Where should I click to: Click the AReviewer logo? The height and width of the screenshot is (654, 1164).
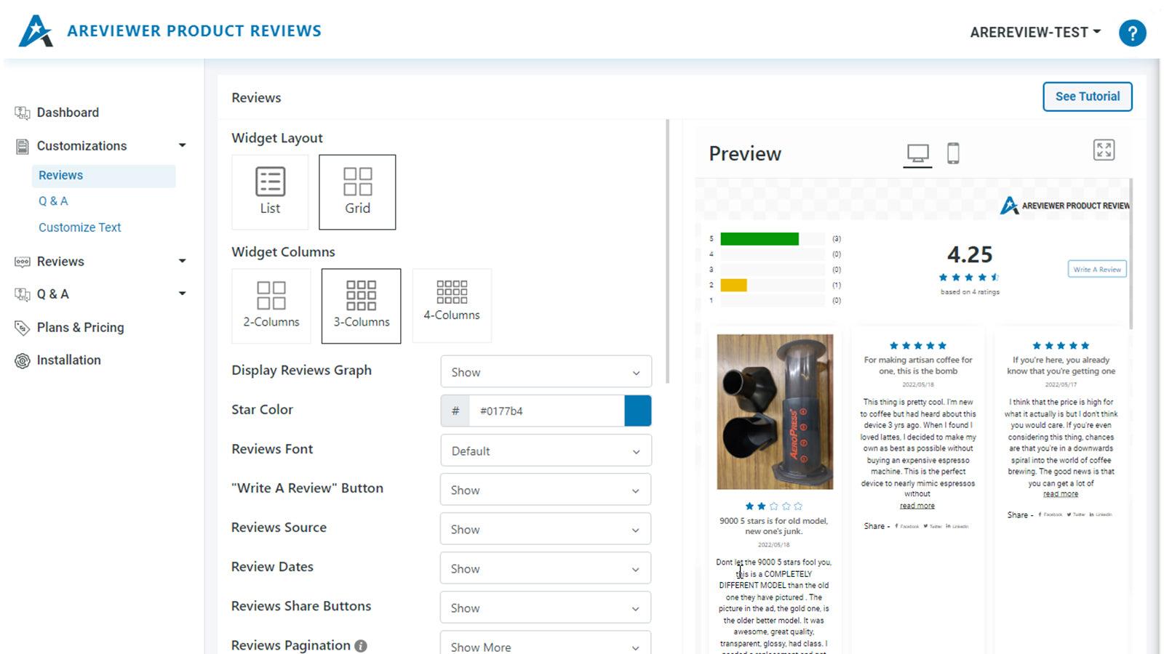pyautogui.click(x=39, y=31)
